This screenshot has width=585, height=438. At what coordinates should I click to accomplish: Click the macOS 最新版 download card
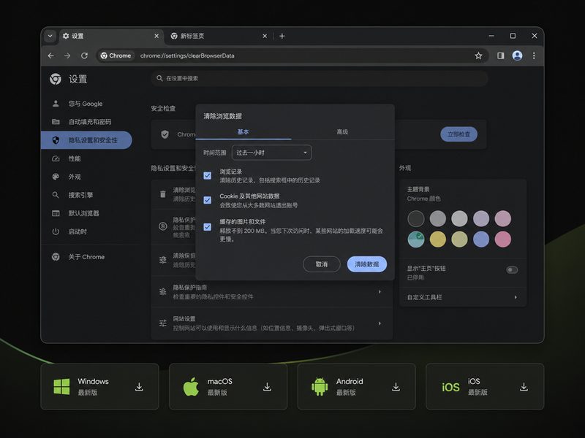[228, 387]
